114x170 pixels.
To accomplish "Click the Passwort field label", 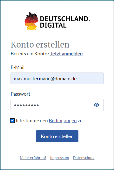I will pyautogui.click(x=20, y=94).
